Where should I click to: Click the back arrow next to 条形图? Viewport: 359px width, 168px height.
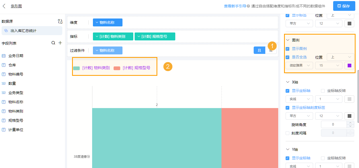(4, 6)
